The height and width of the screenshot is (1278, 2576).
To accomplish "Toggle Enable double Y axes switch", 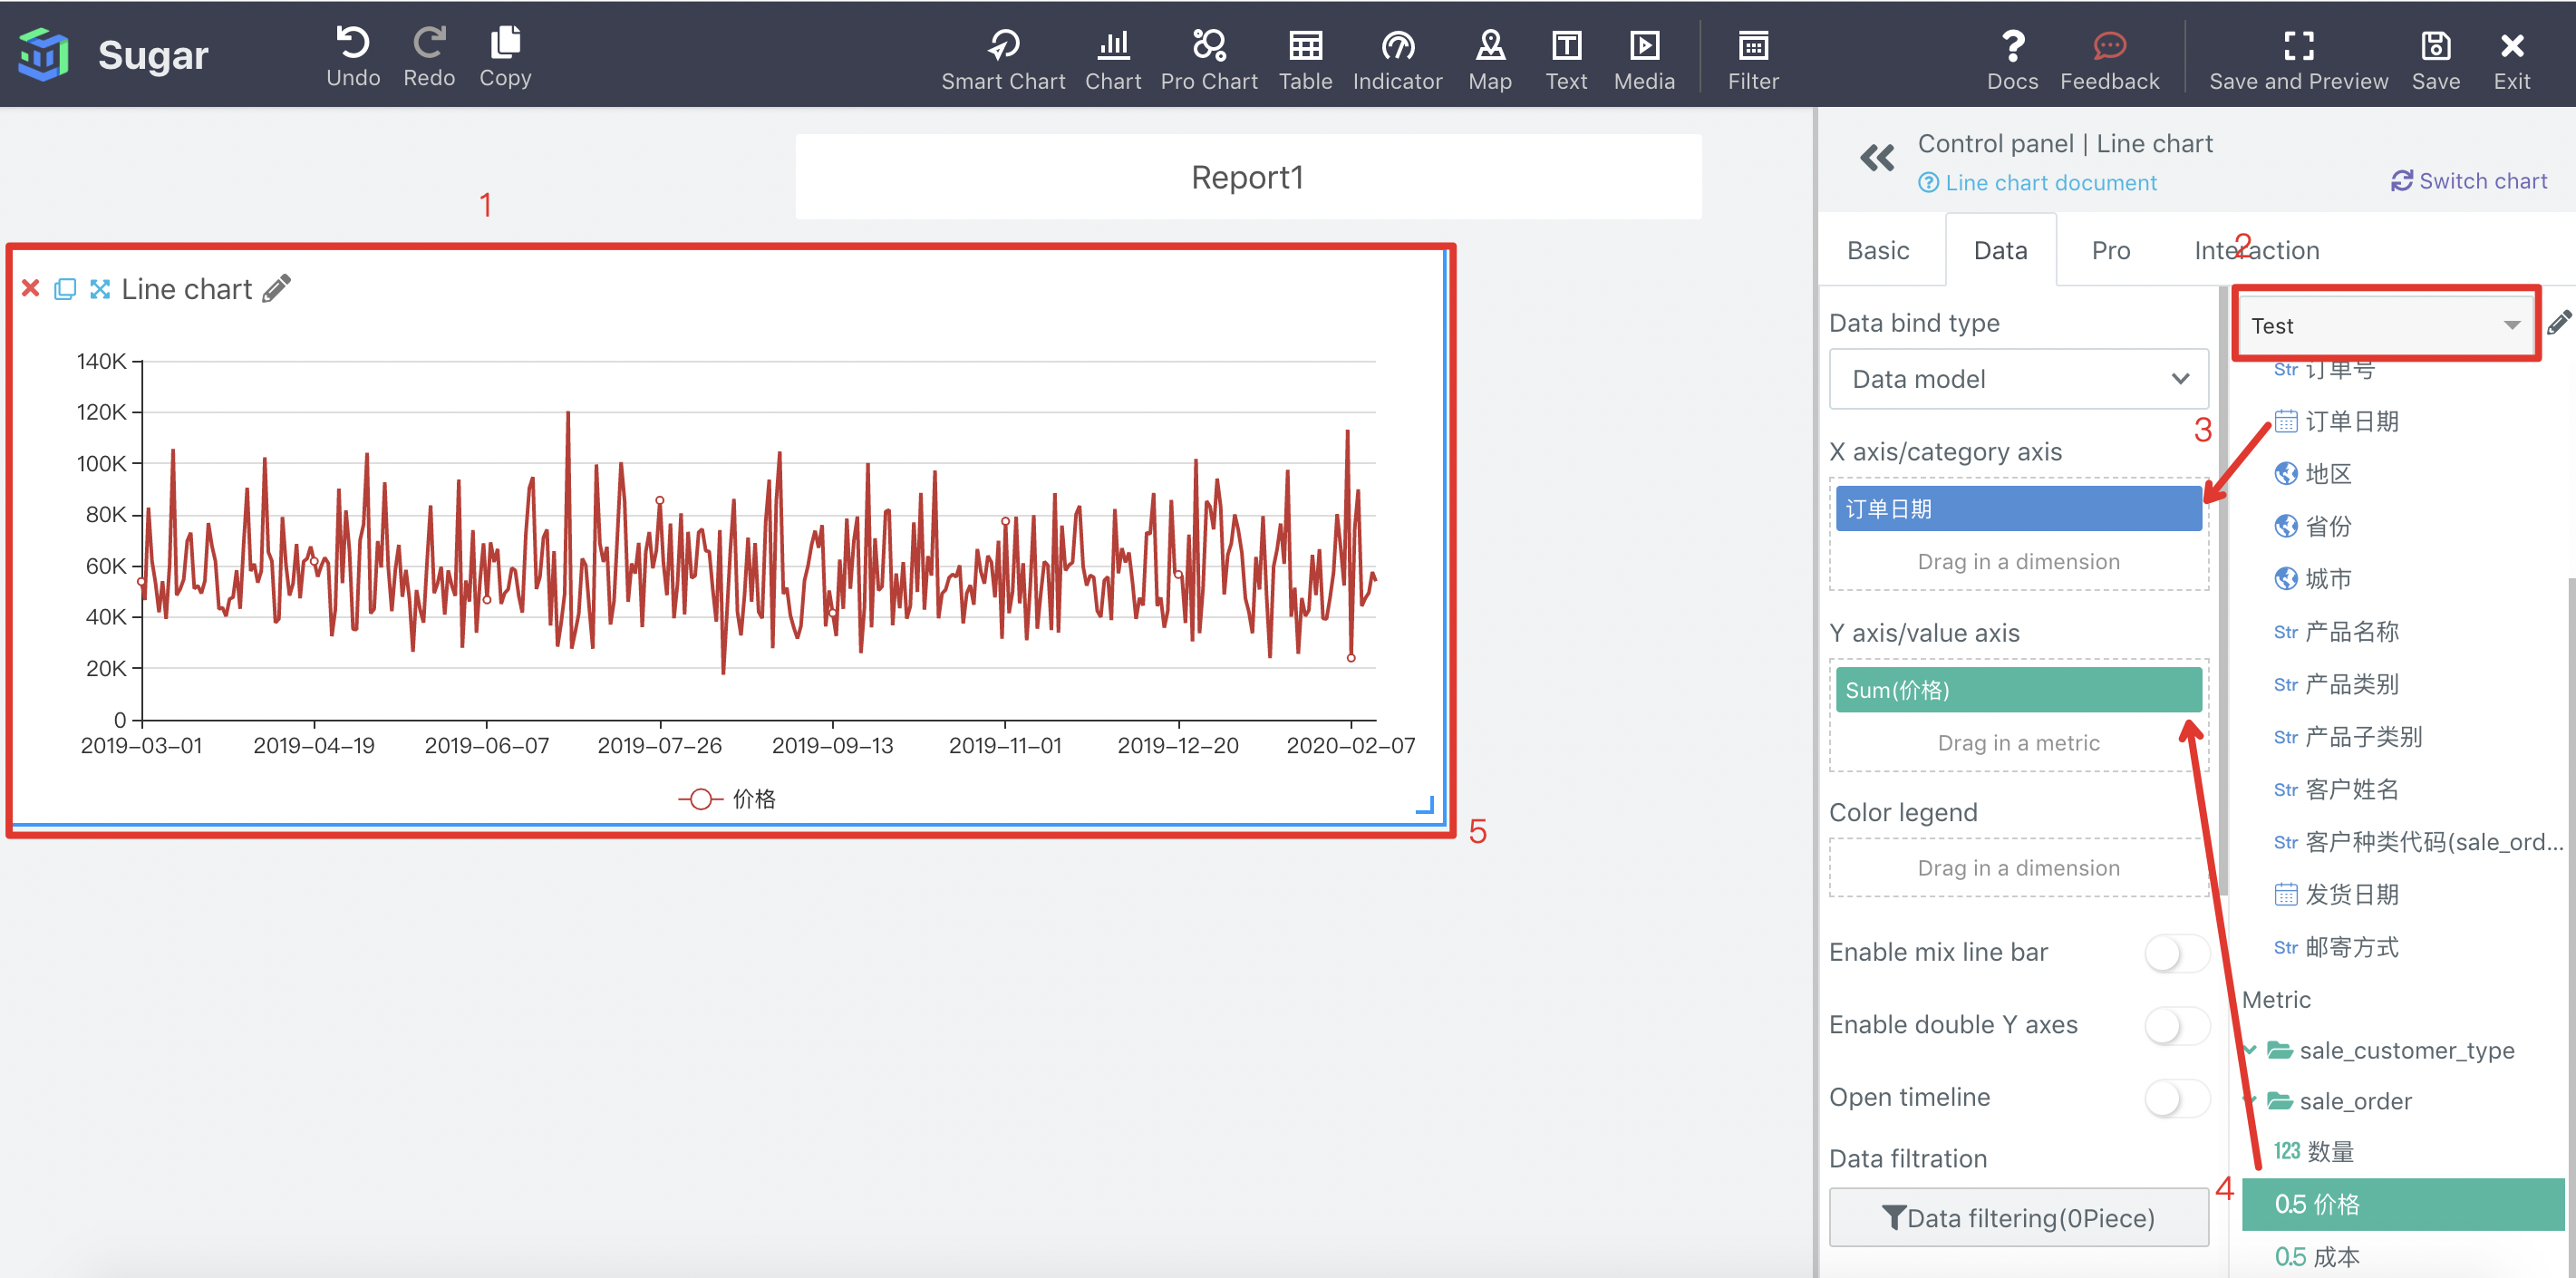I will point(2176,1025).
